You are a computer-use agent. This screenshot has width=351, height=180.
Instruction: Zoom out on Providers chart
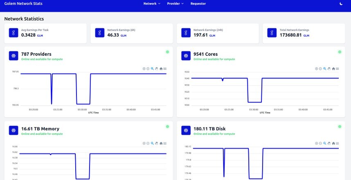pos(148,69)
